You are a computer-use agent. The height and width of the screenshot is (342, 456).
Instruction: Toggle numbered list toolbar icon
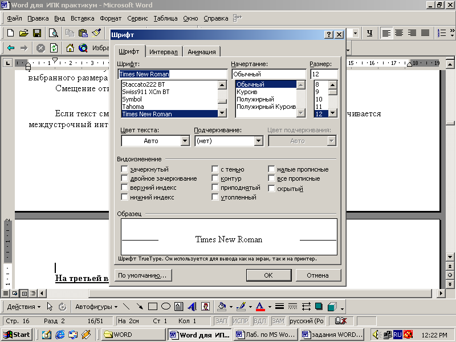tap(442, 33)
